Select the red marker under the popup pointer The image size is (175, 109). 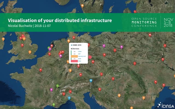pyautogui.click(x=78, y=66)
